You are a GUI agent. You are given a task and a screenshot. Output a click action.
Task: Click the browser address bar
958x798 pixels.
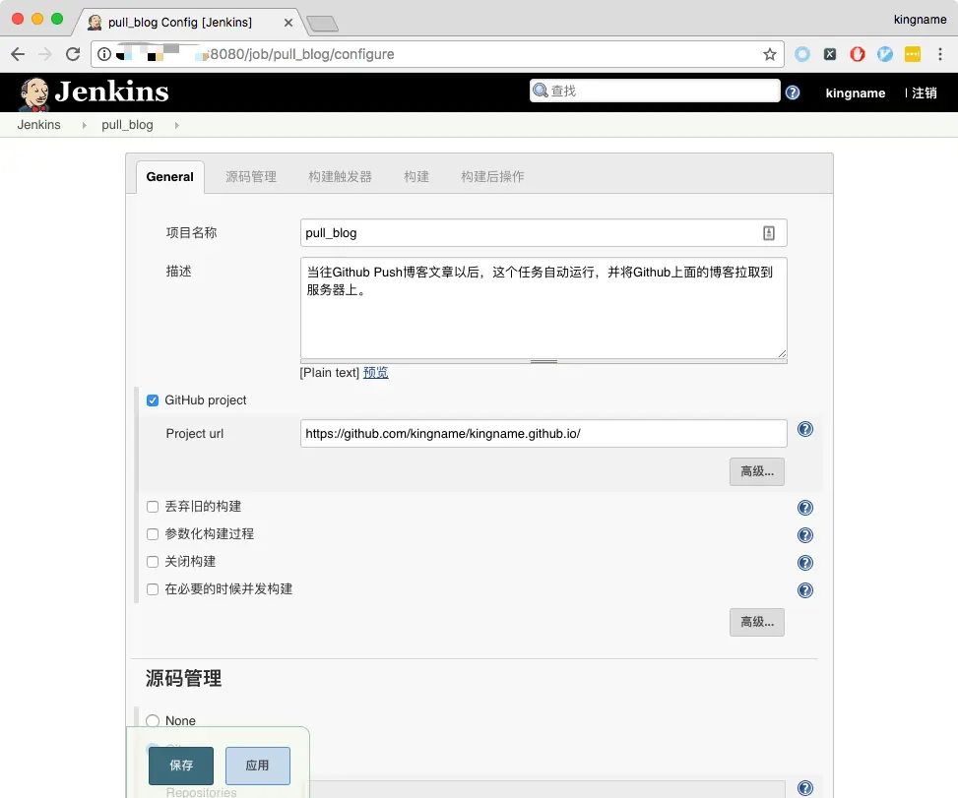[x=437, y=54]
